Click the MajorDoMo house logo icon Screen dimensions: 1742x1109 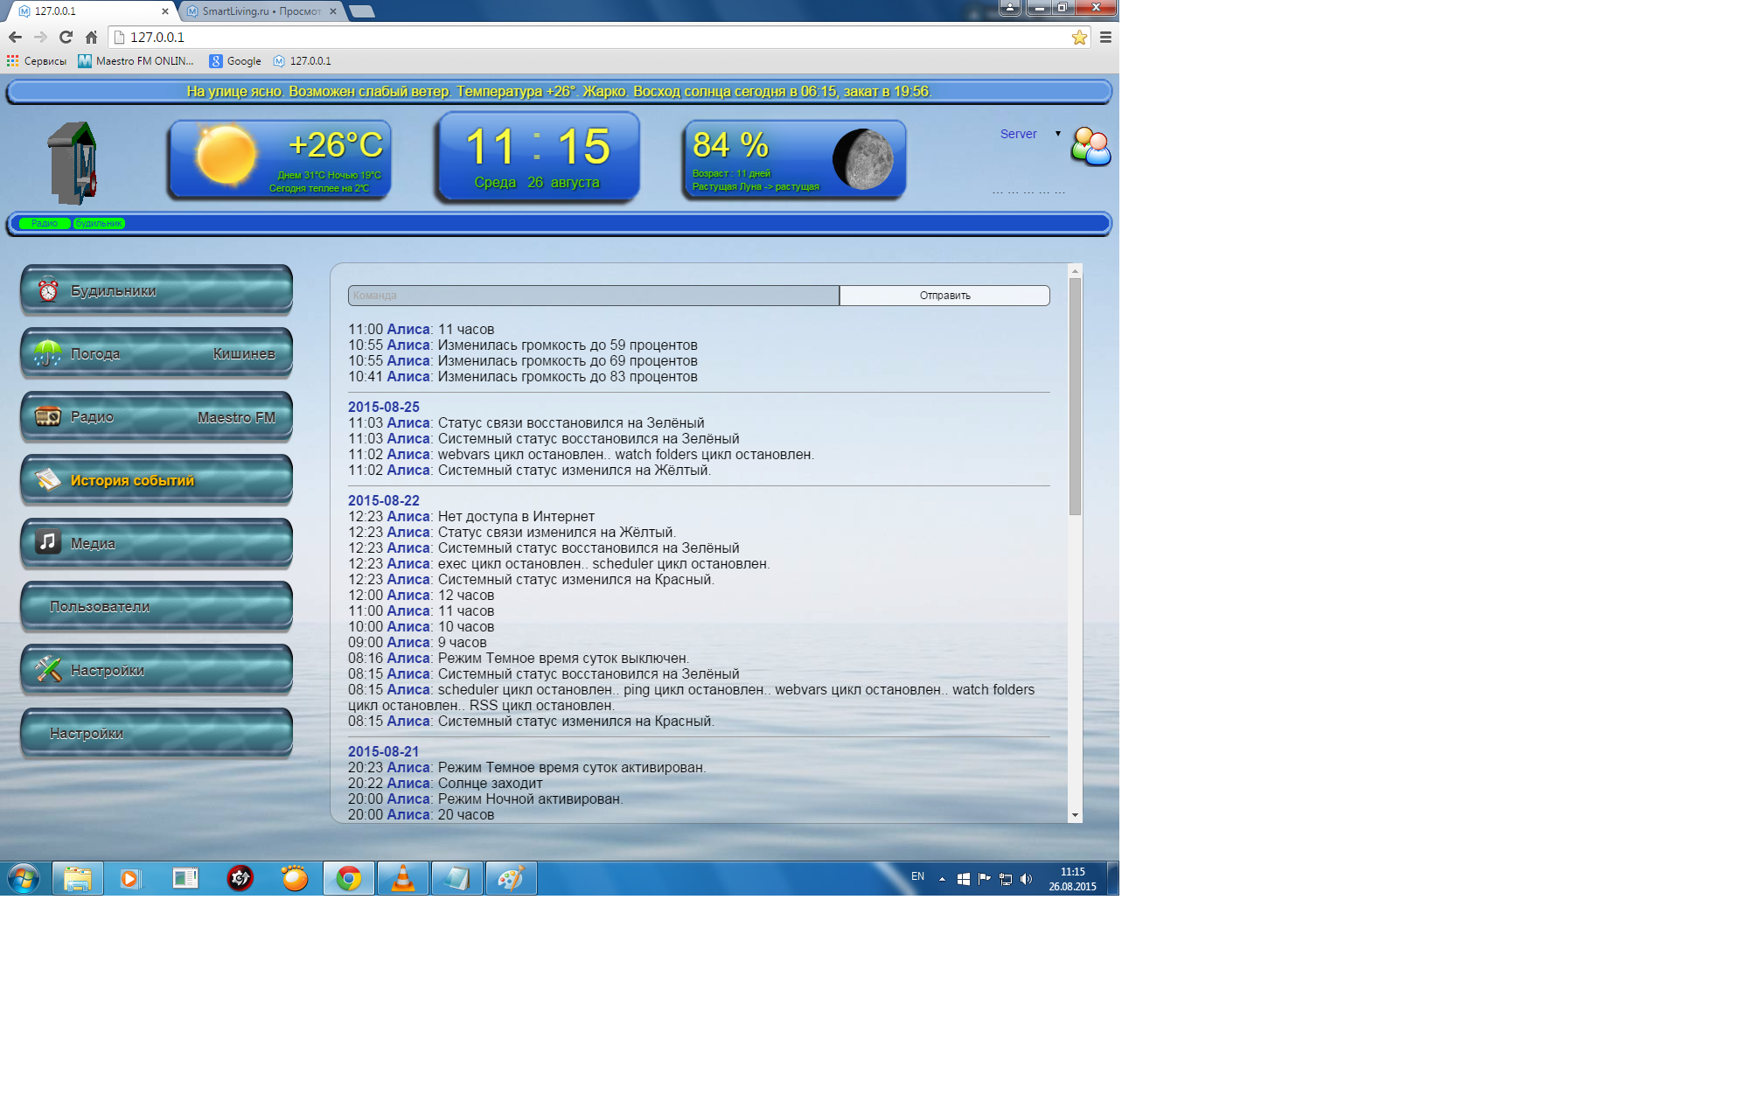pyautogui.click(x=73, y=163)
